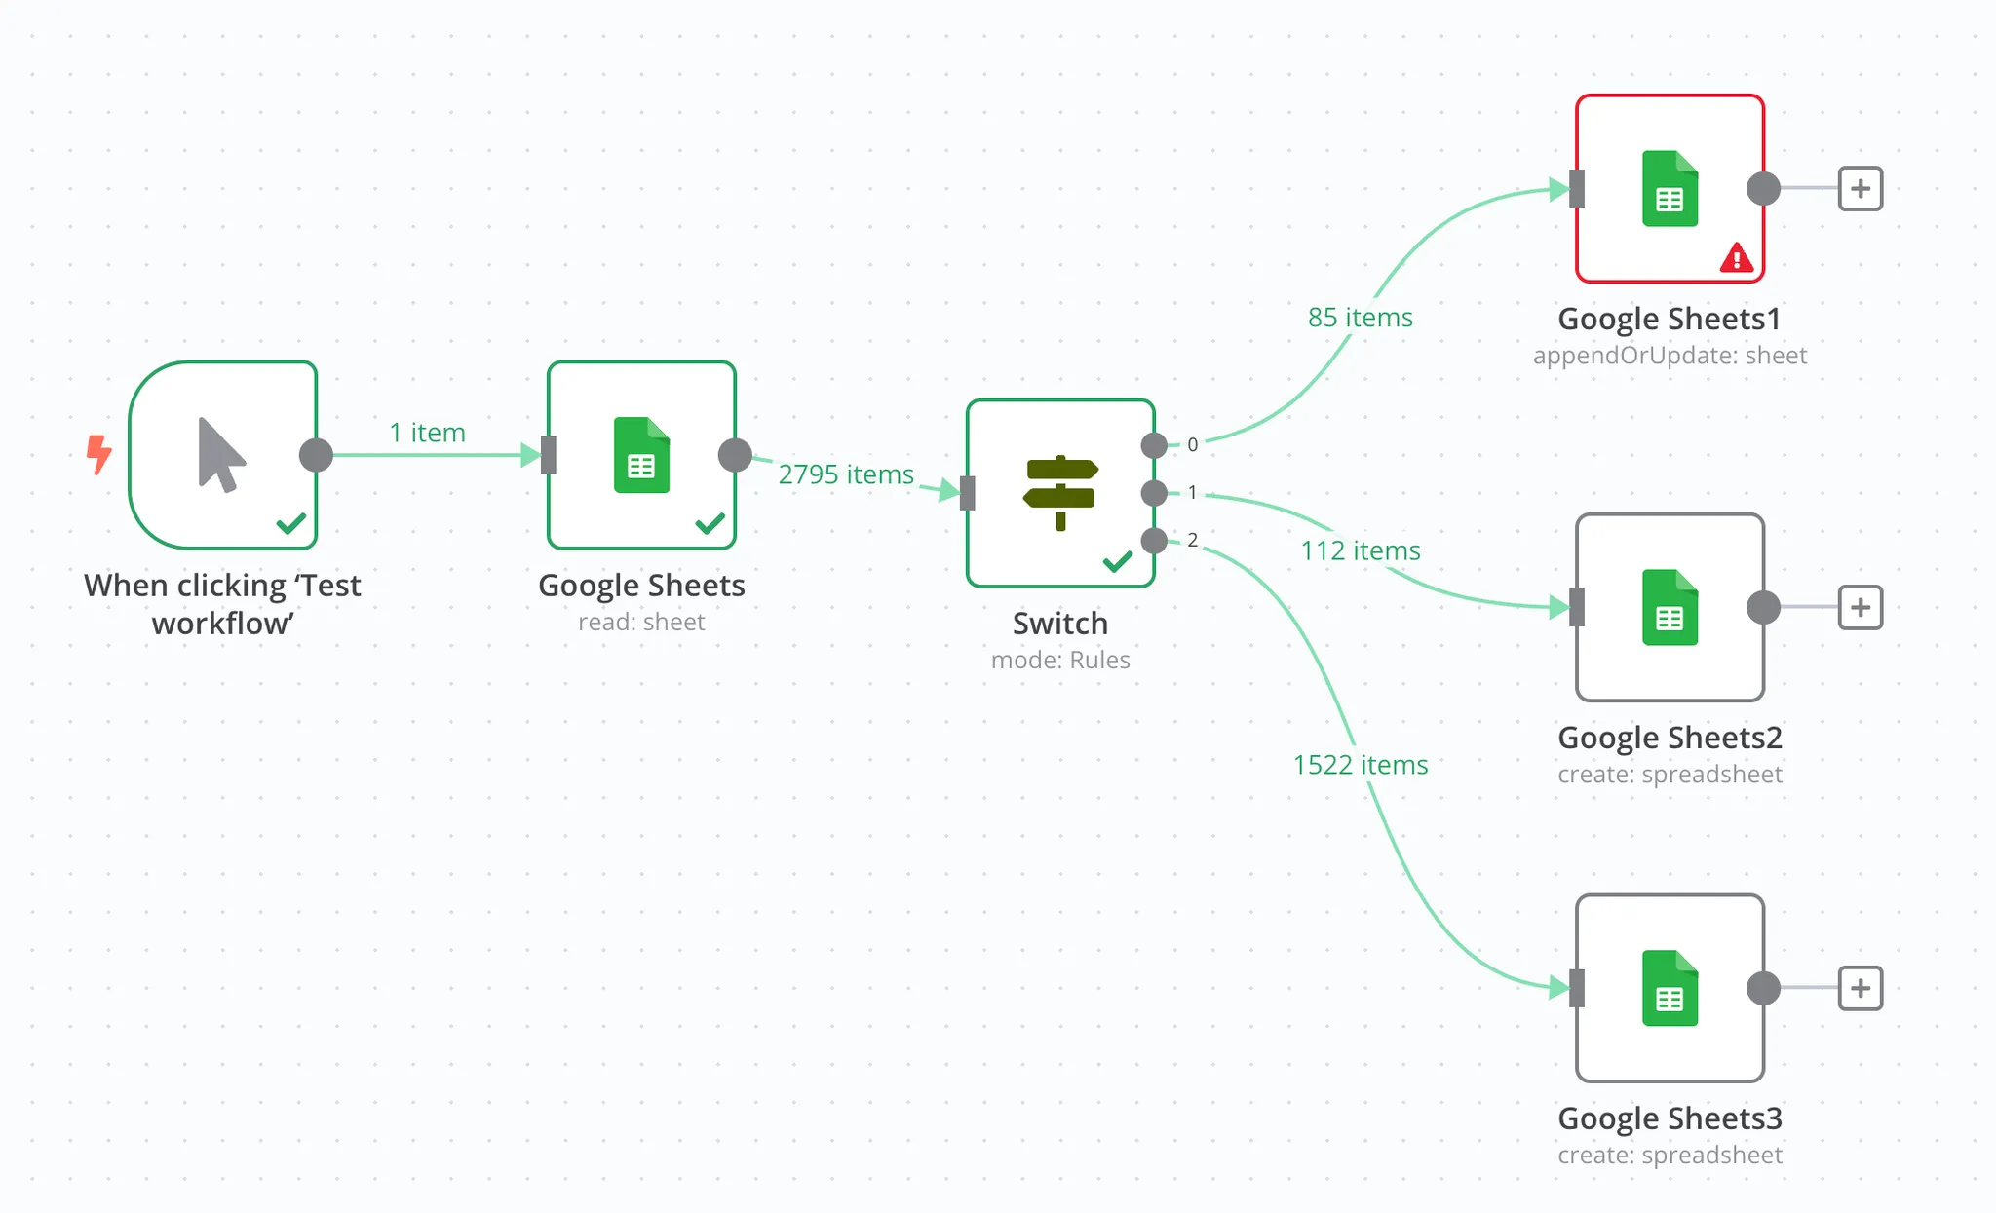Add a node after Google Sheets2
The image size is (1996, 1213).
(x=1860, y=607)
